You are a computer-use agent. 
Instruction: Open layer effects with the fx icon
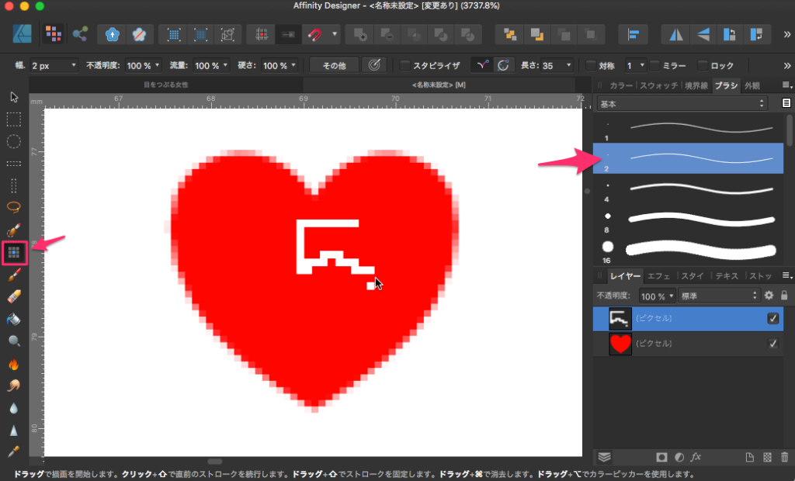[x=696, y=457]
